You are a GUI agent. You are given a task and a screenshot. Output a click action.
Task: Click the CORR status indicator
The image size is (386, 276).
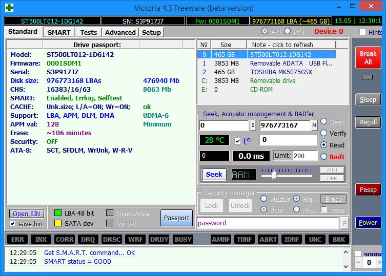point(65,239)
